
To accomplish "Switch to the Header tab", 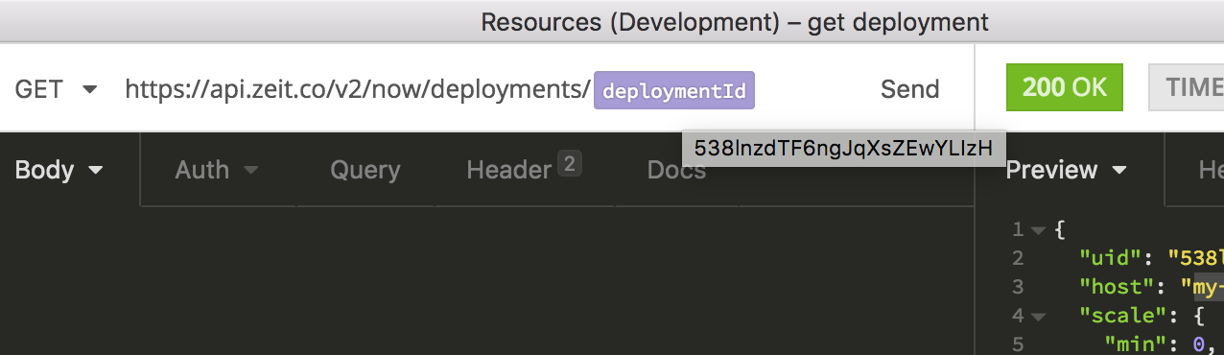I will 524,169.
